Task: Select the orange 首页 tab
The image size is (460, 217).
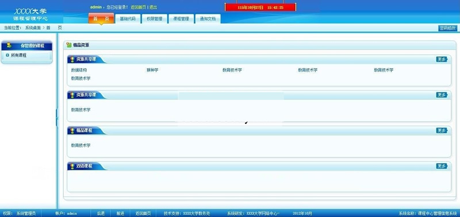Action: (101, 19)
